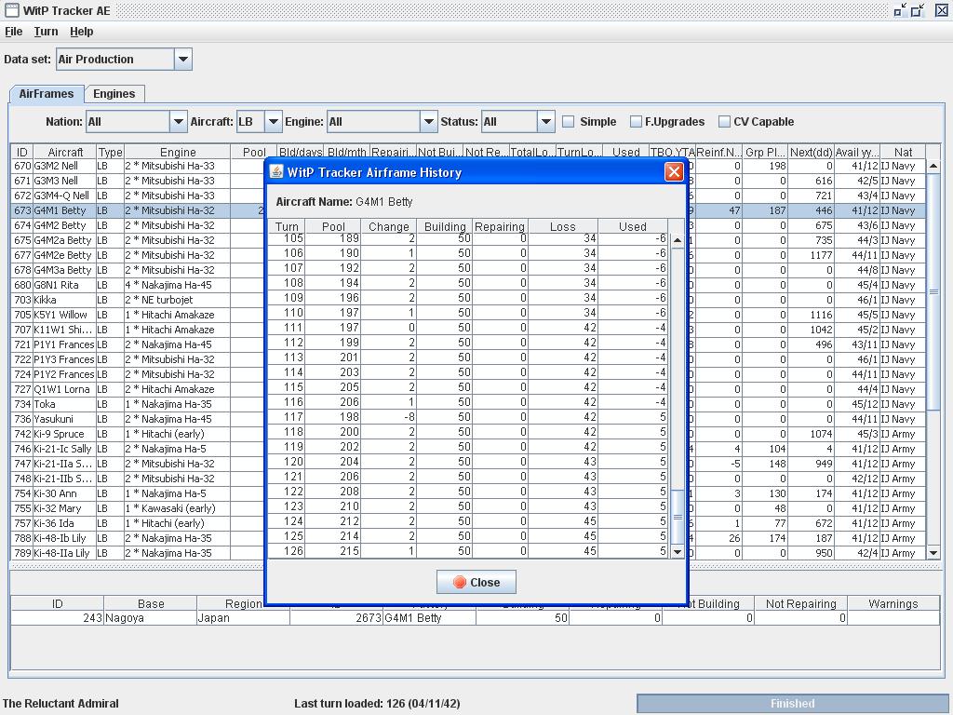Sort history by Turn column header
Image resolution: width=953 pixels, height=715 pixels.
pyautogui.click(x=287, y=226)
